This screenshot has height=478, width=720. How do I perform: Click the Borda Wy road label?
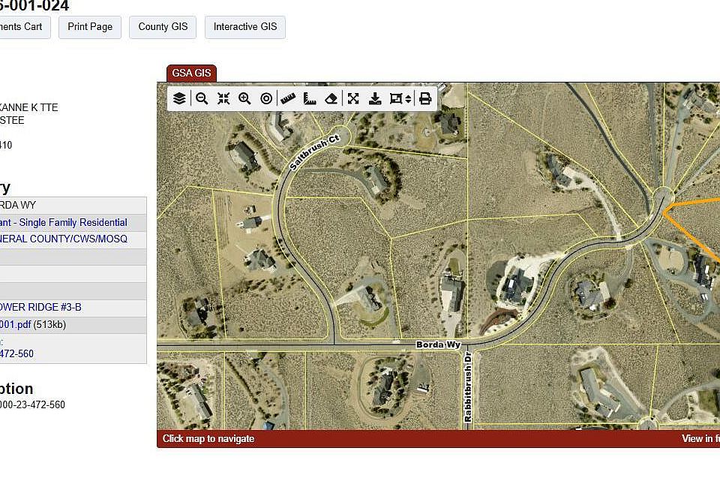(x=438, y=344)
